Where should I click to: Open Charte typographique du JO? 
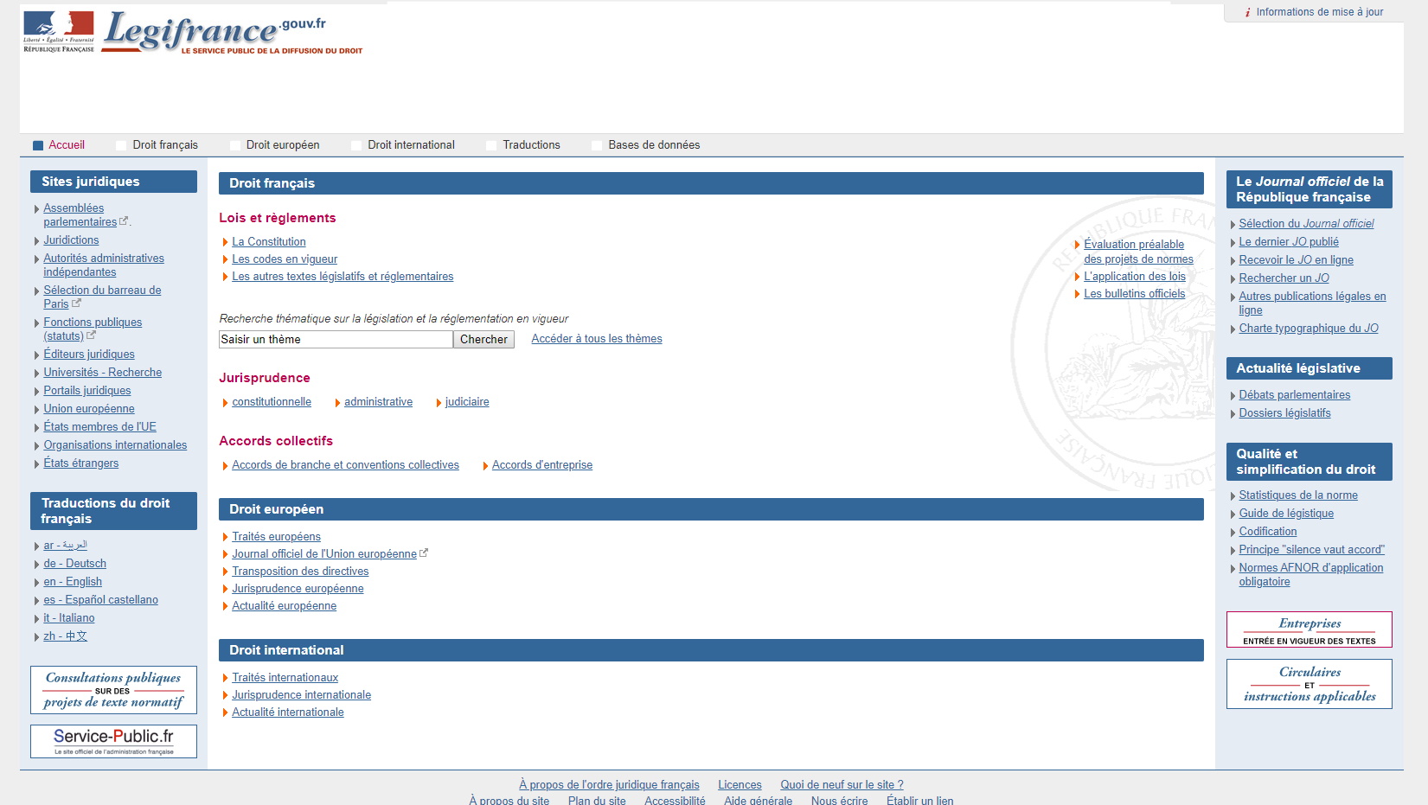point(1309,329)
